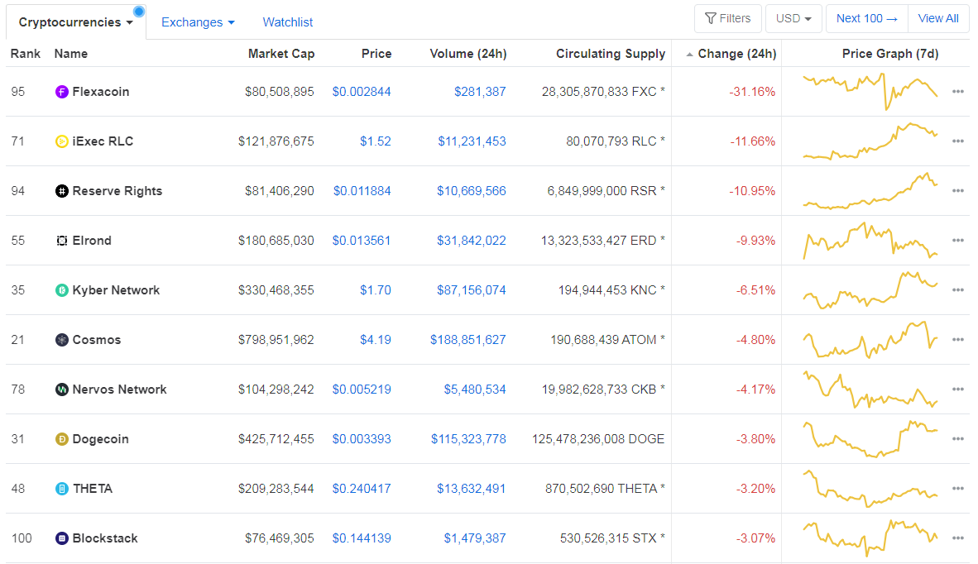Open Reserve Rights 7-day price graph

point(870,191)
